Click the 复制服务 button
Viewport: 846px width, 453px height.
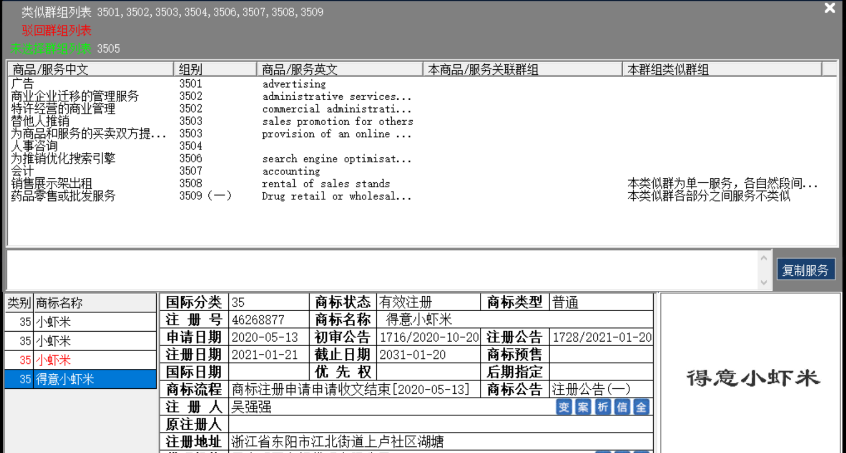click(x=806, y=270)
